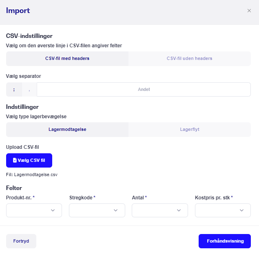259x254 pixels.
Task: Open the Produkt-nr. dropdown
Action: [x=34, y=210]
